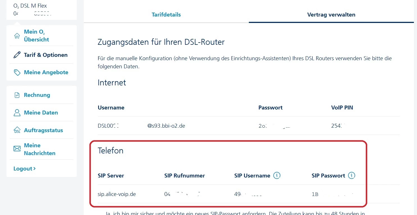Click the home icon beside Mein O2 Übersicht
The width and height of the screenshot is (417, 215).
(x=17, y=36)
